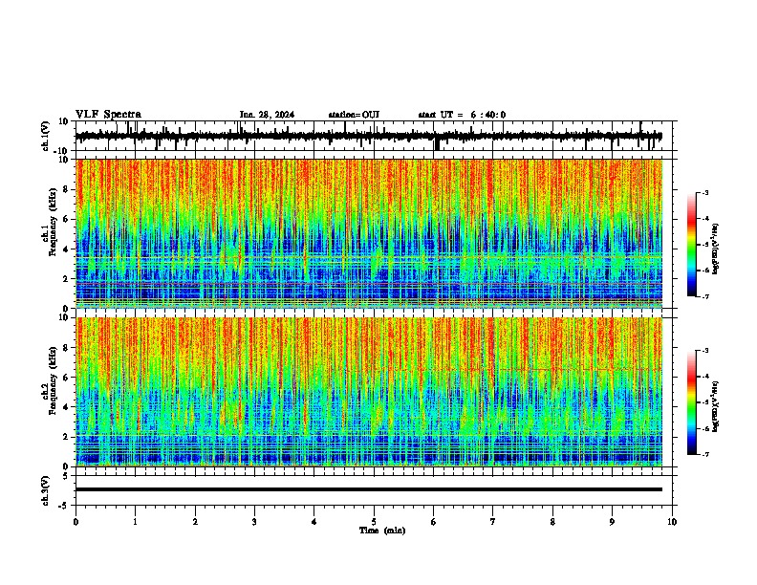Image resolution: width=757 pixels, height=585 pixels.
Task: Click the "Time (min)" x-axis label
Action: pyautogui.click(x=382, y=531)
